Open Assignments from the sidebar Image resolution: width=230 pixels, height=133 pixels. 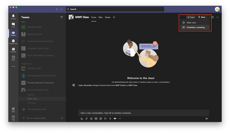pyautogui.click(x=13, y=42)
